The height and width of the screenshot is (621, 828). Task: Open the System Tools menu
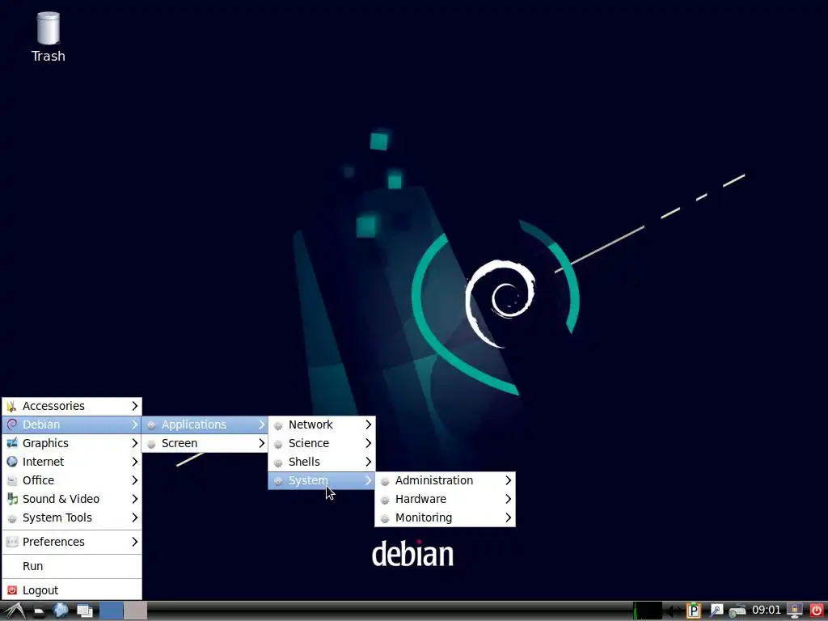pyautogui.click(x=72, y=517)
